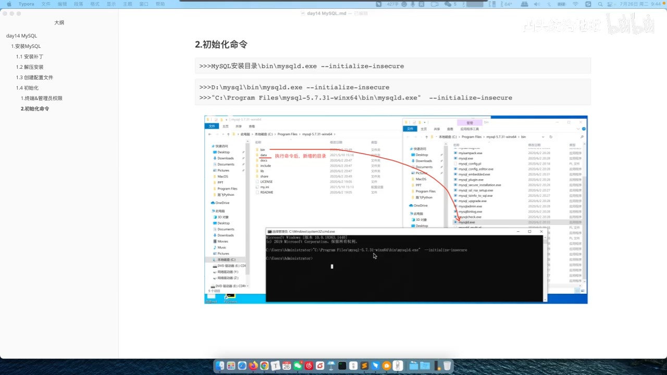Image resolution: width=667 pixels, height=375 pixels.
Task: Jump to the day14 MySQL outline heading
Action: coord(21,36)
